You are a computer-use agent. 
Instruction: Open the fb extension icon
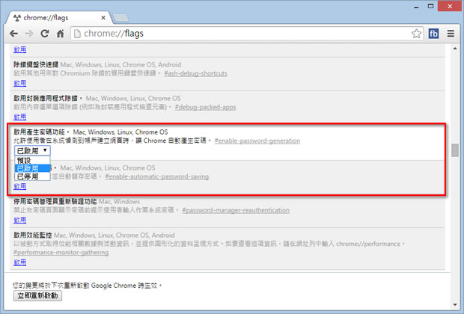point(433,34)
